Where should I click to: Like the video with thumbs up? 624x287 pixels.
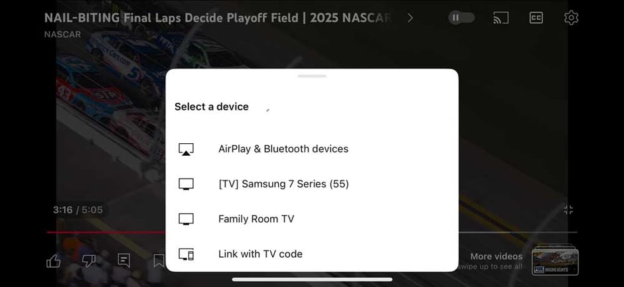pyautogui.click(x=54, y=261)
